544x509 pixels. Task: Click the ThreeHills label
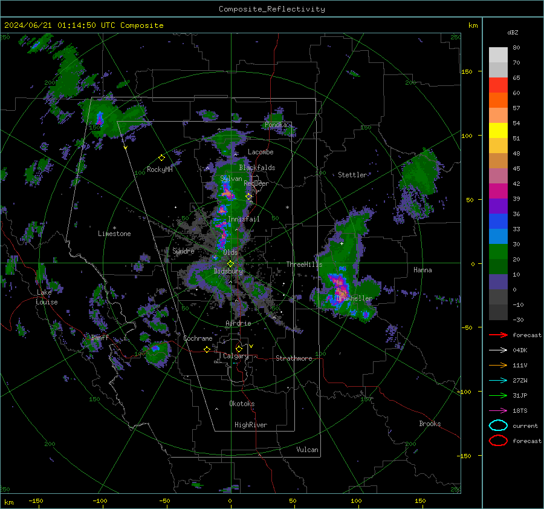pos(304,264)
